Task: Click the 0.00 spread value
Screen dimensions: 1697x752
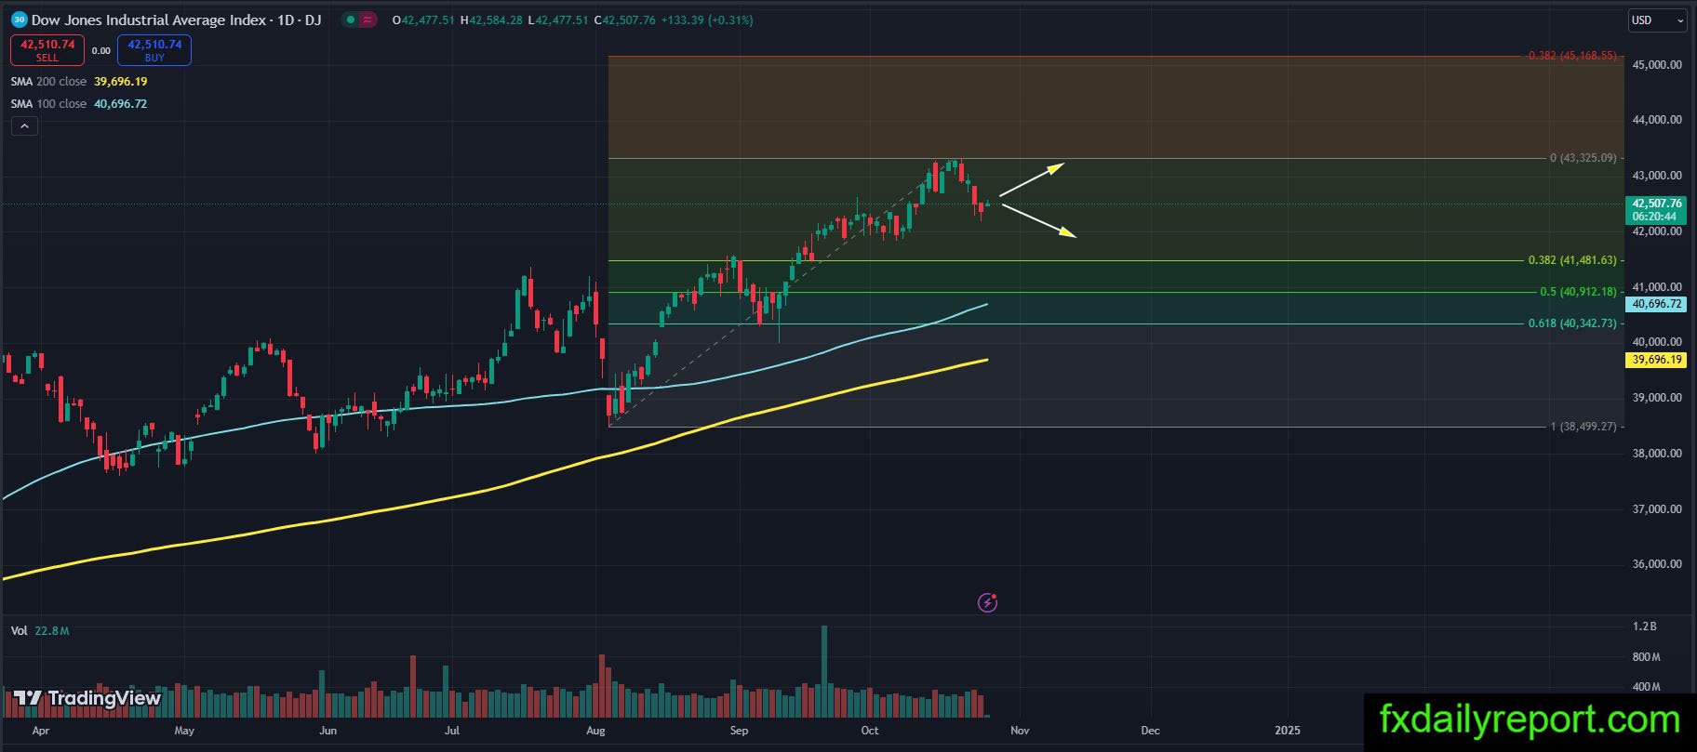Action: click(100, 51)
